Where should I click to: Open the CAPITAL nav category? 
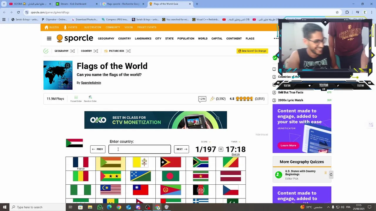pyautogui.click(x=217, y=38)
